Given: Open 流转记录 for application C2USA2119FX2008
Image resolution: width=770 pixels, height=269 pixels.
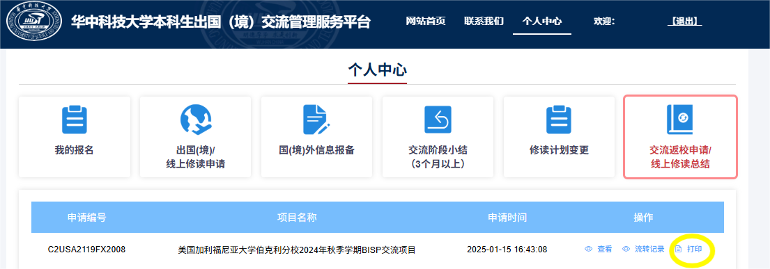Looking at the screenshot, I should point(649,250).
